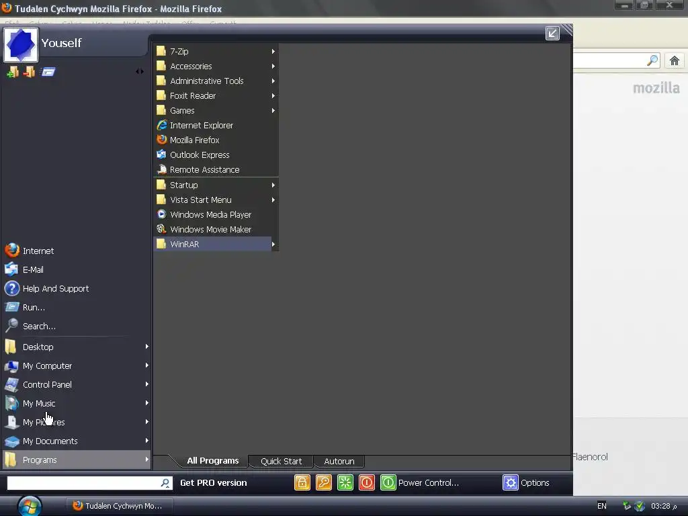The image size is (688, 516).
Task: Switch to the All Programs tab
Action: (212, 461)
